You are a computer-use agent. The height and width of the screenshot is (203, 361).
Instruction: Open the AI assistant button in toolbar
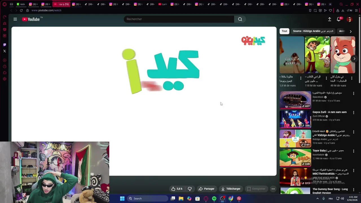[x=349, y=10]
